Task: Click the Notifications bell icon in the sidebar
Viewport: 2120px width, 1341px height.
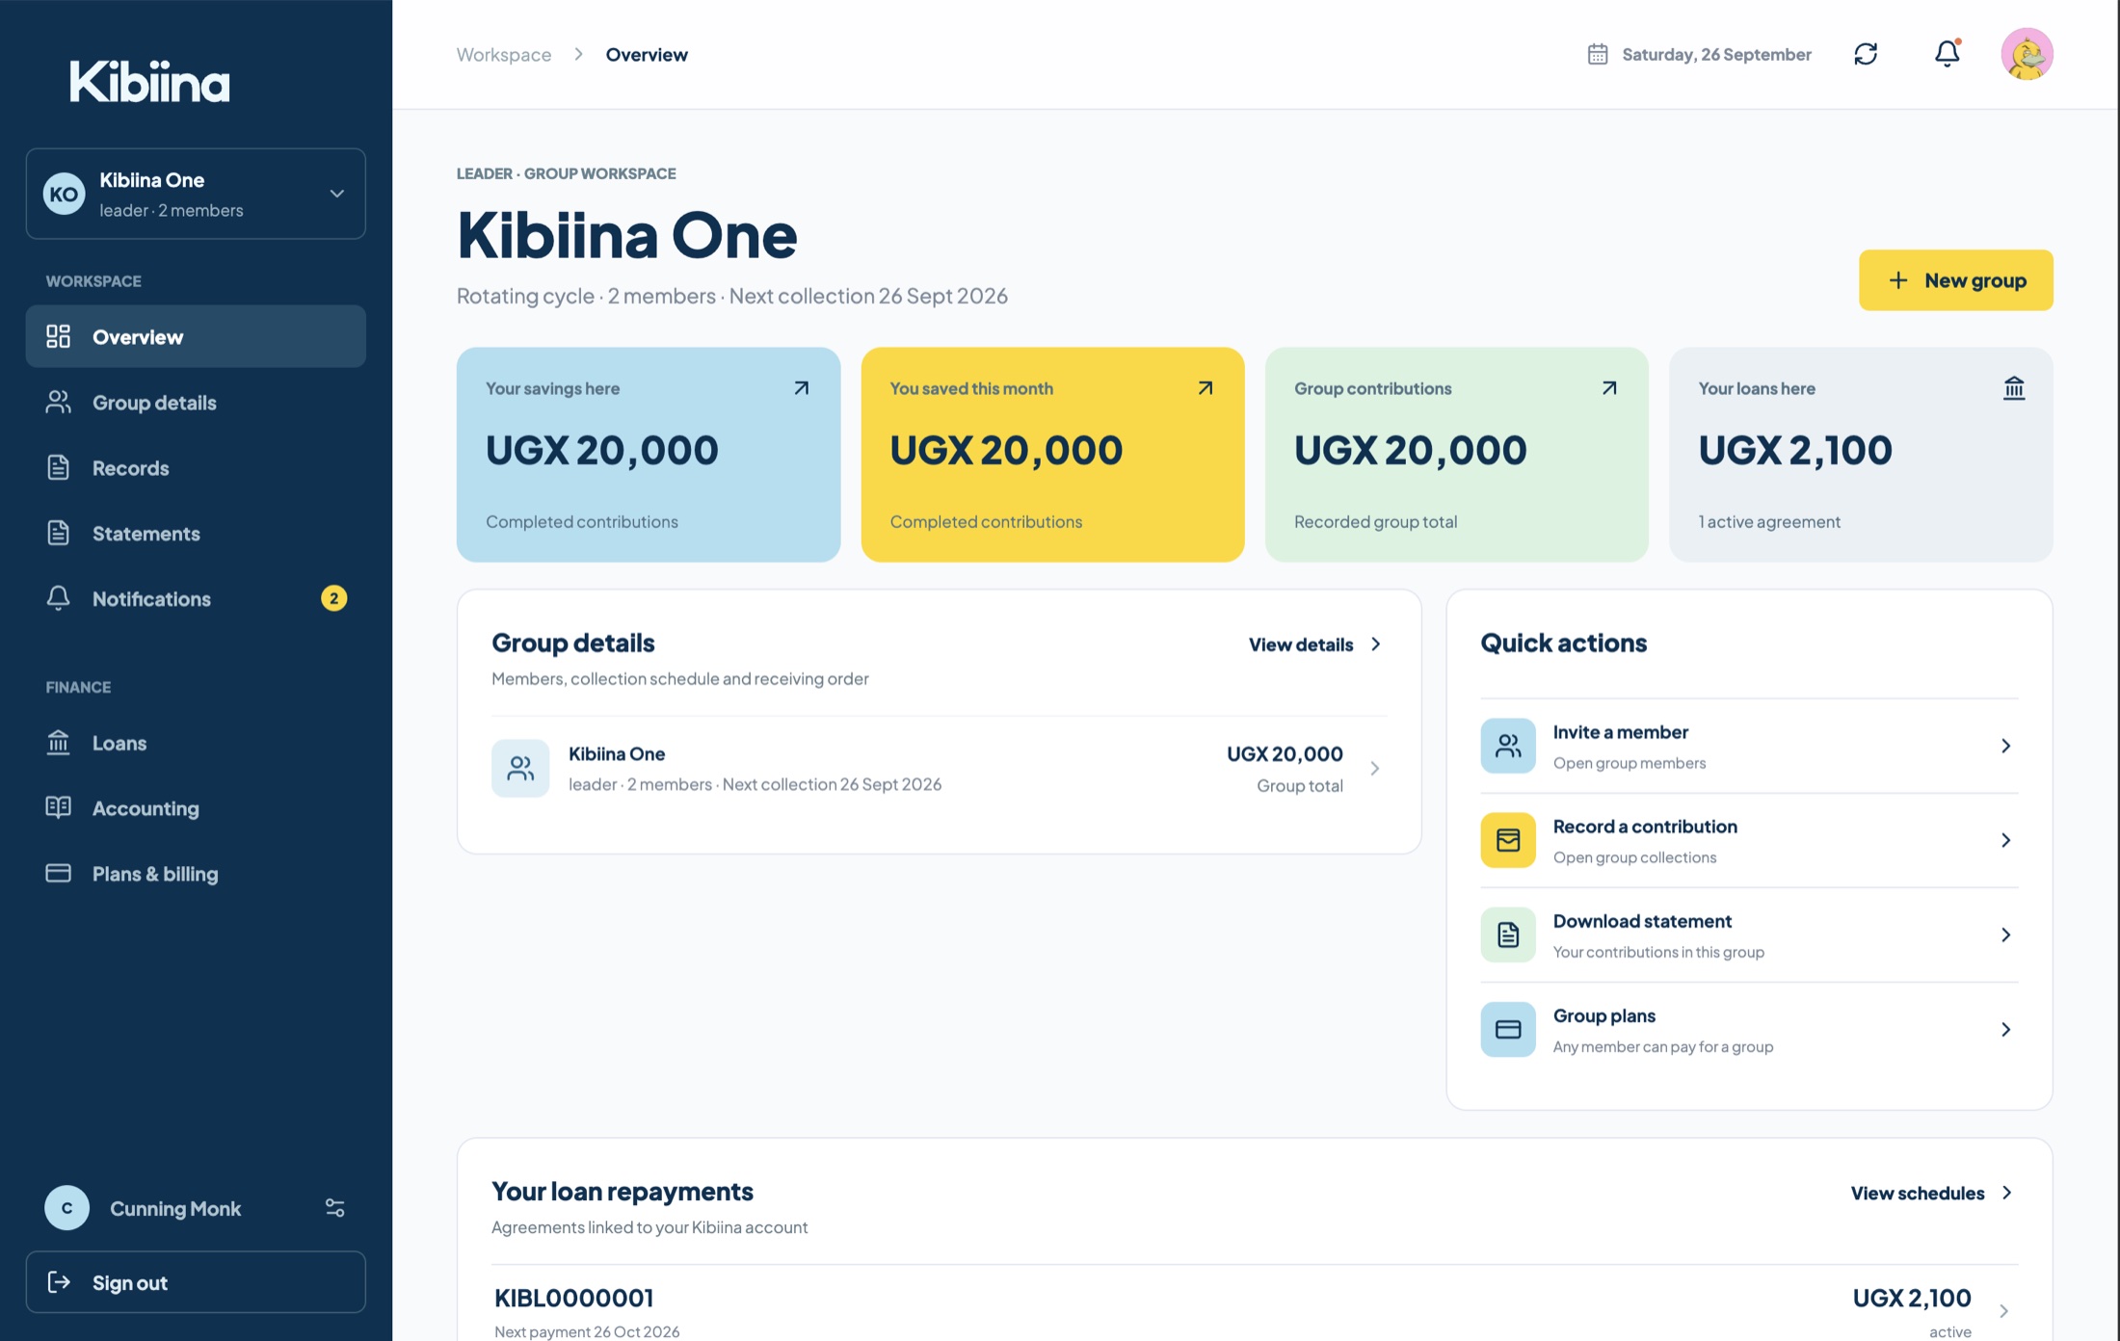Action: pos(58,598)
